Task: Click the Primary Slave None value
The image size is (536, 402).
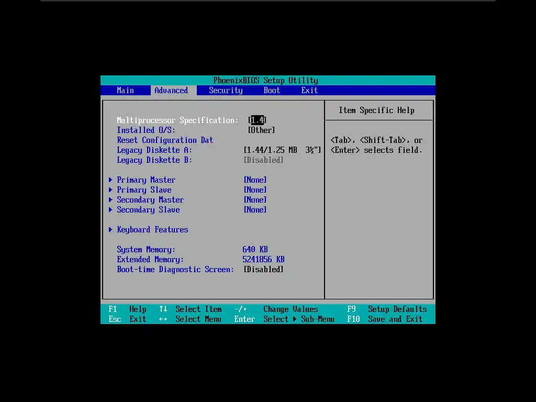Action: tap(255, 189)
